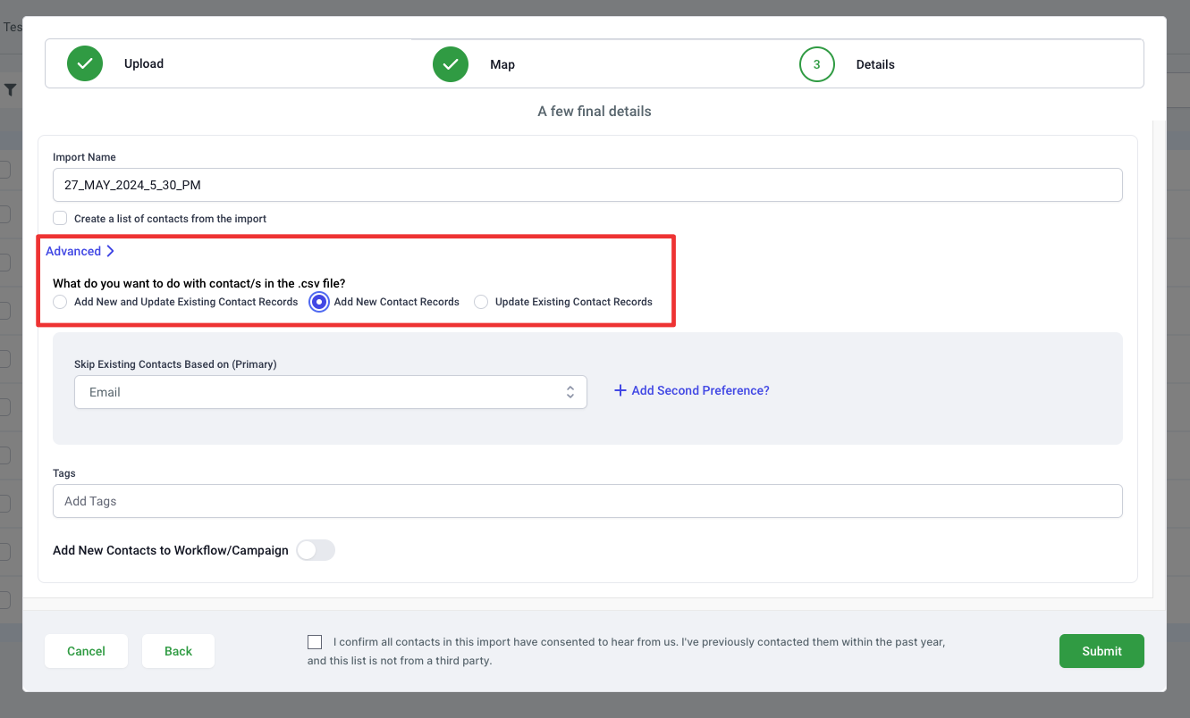Select Add New Contact Records radio button

[x=319, y=302]
